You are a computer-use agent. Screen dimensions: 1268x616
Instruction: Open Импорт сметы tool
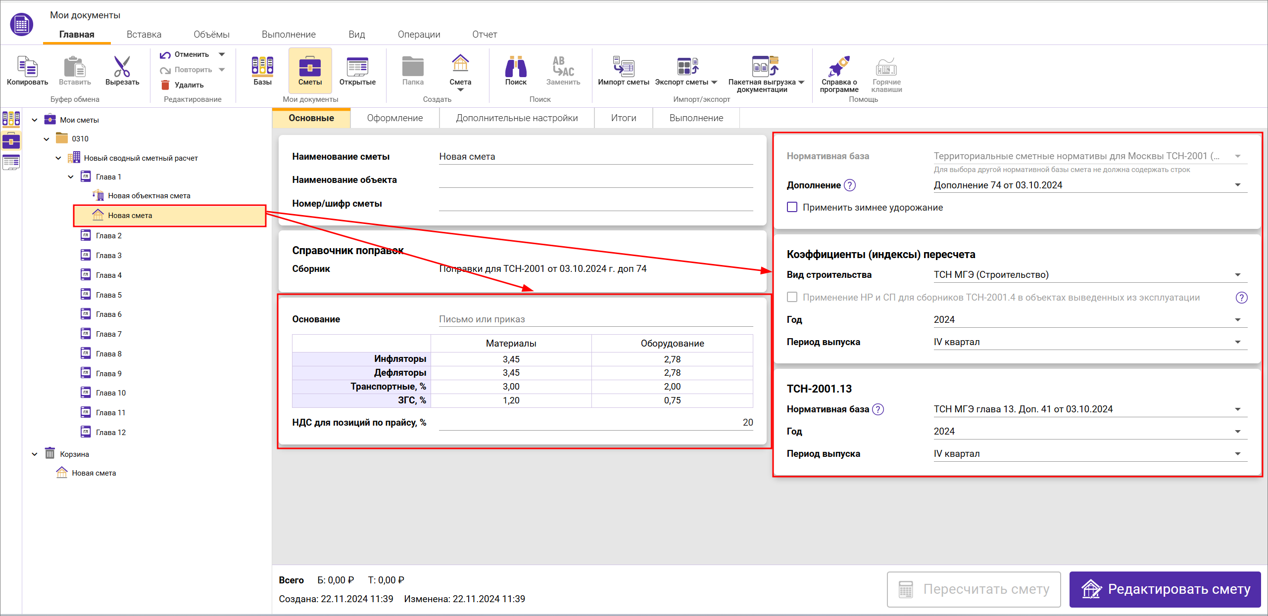(623, 67)
